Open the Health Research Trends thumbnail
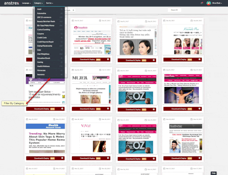 click(46, 138)
